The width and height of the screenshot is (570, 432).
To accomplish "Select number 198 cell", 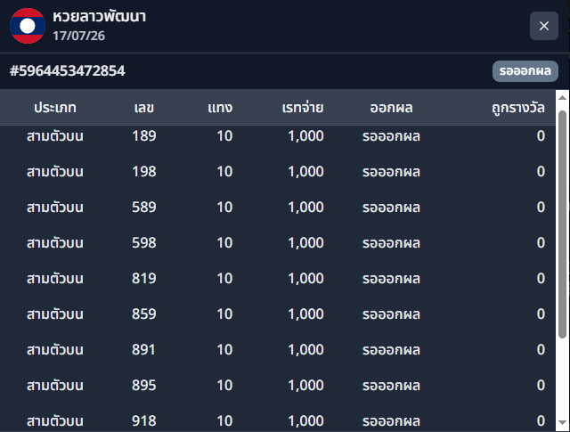I will click(144, 172).
